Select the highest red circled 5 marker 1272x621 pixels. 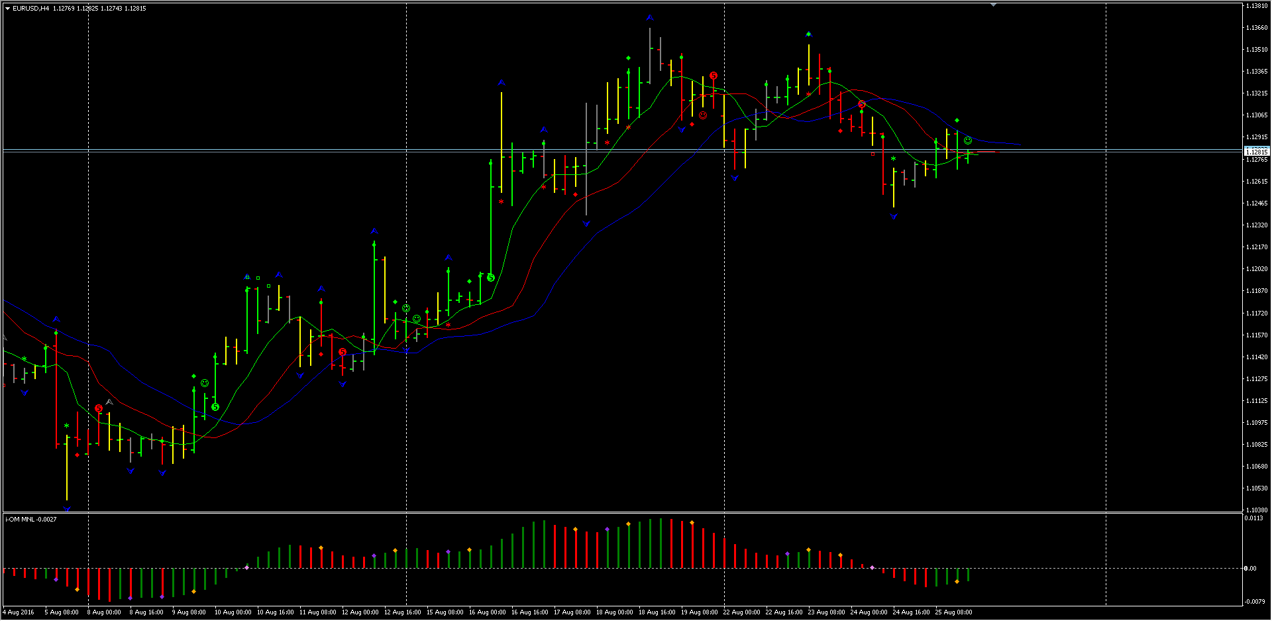click(714, 76)
